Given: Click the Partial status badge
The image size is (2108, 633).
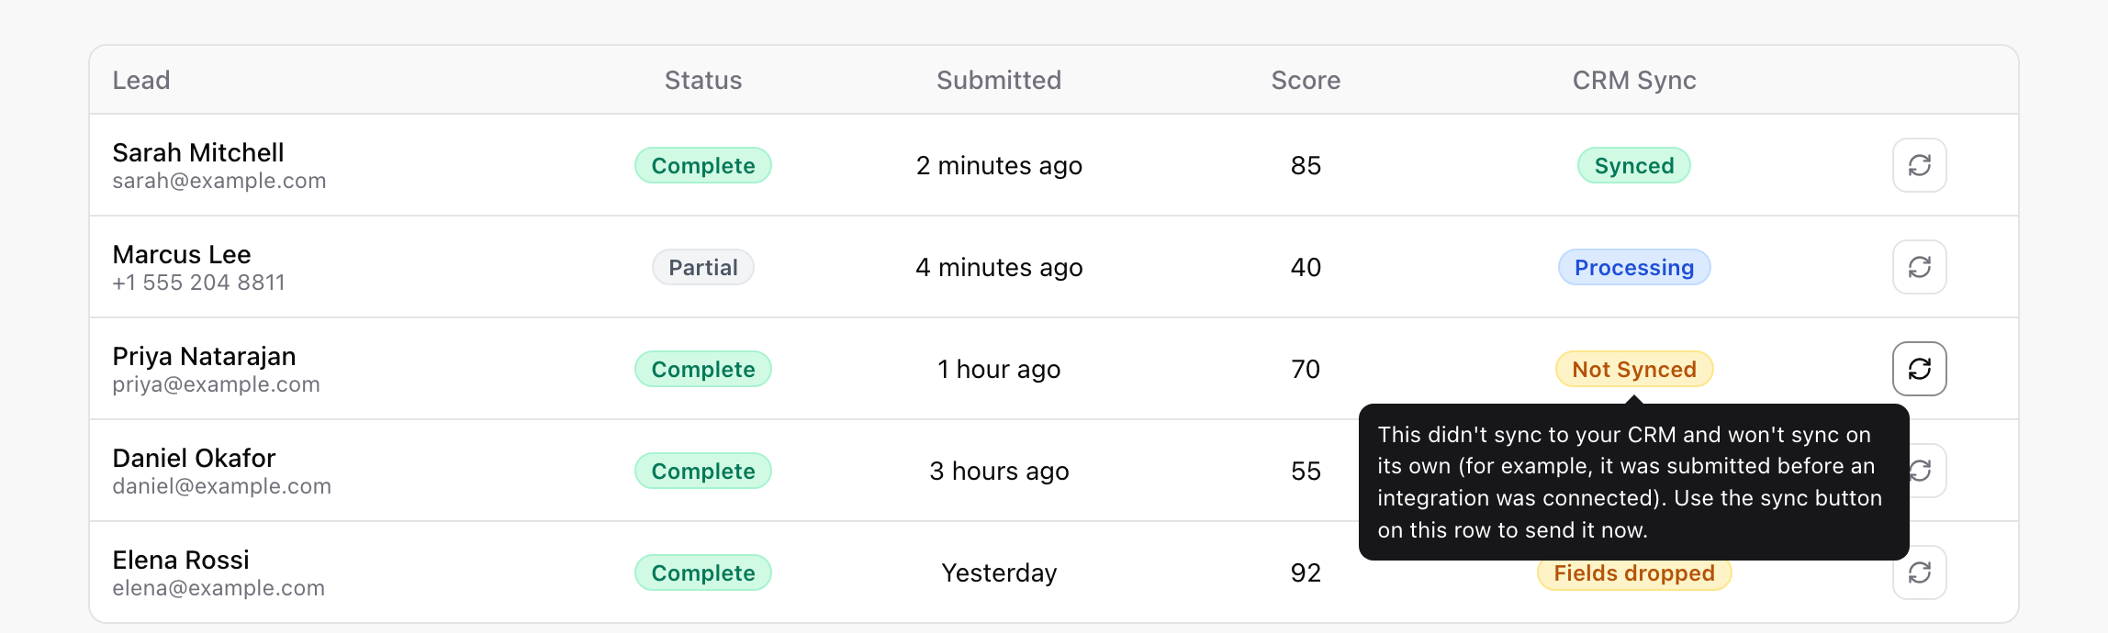Looking at the screenshot, I should 703,267.
